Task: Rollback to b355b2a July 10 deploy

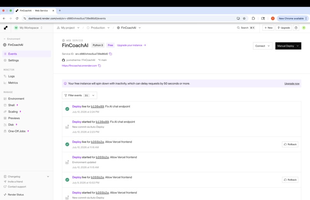Action: point(290,144)
